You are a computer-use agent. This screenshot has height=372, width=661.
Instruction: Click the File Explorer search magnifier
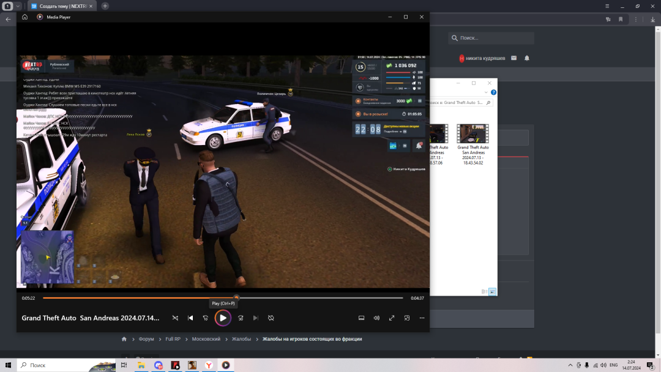tap(488, 102)
